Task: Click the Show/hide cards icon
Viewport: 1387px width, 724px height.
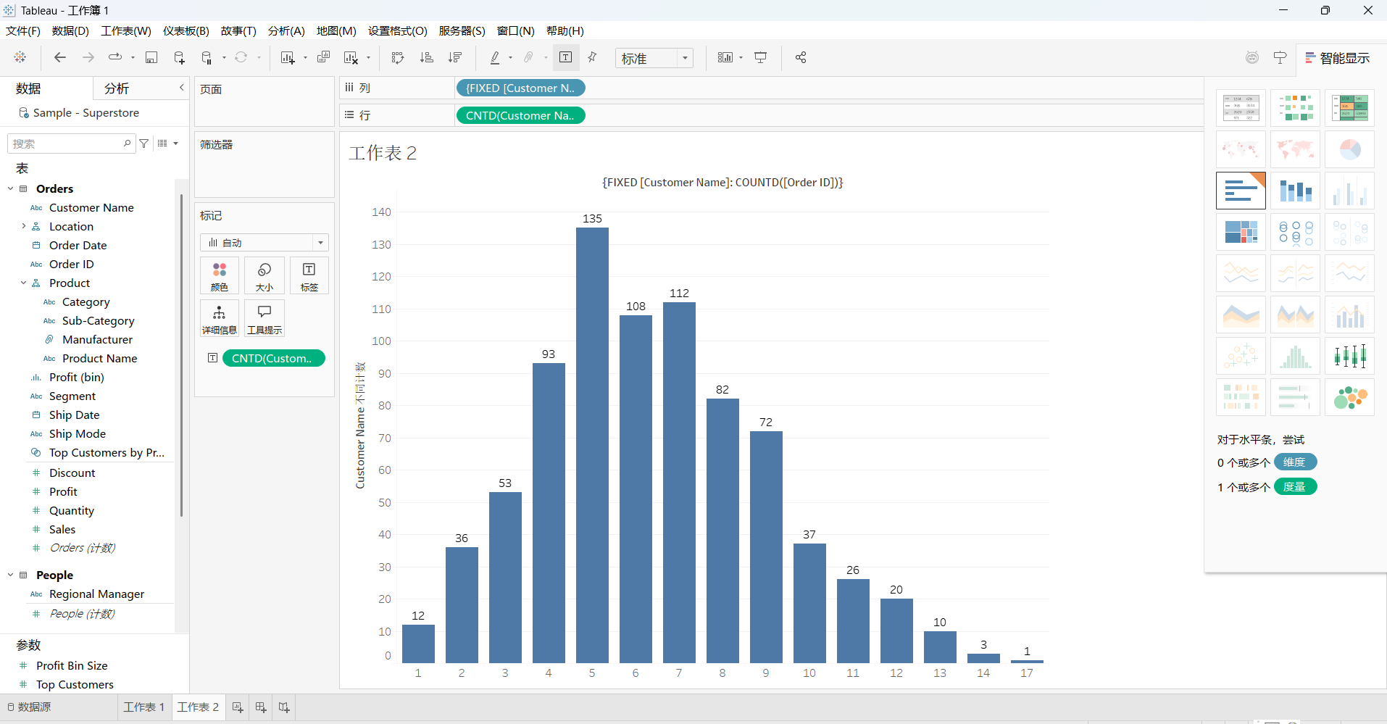Action: (725, 57)
